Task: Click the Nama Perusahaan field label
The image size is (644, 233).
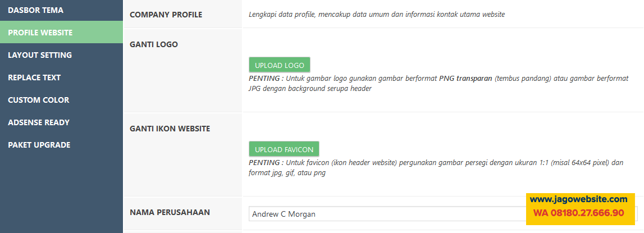Action: (170, 213)
